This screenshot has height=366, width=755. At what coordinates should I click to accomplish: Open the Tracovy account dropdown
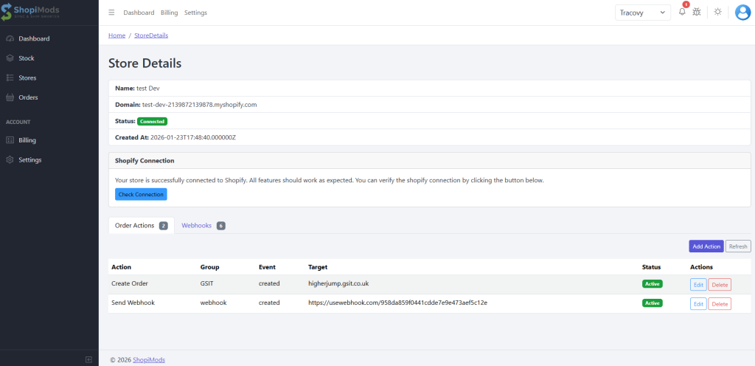[642, 13]
